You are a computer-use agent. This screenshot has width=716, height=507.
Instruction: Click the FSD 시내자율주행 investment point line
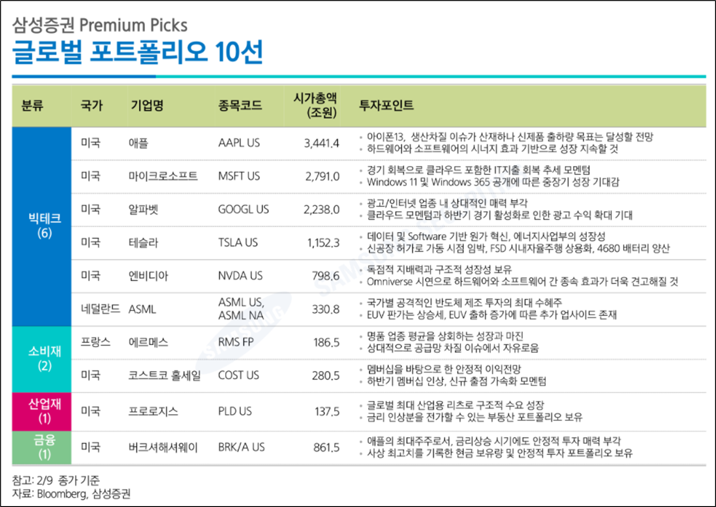pyautogui.click(x=518, y=249)
